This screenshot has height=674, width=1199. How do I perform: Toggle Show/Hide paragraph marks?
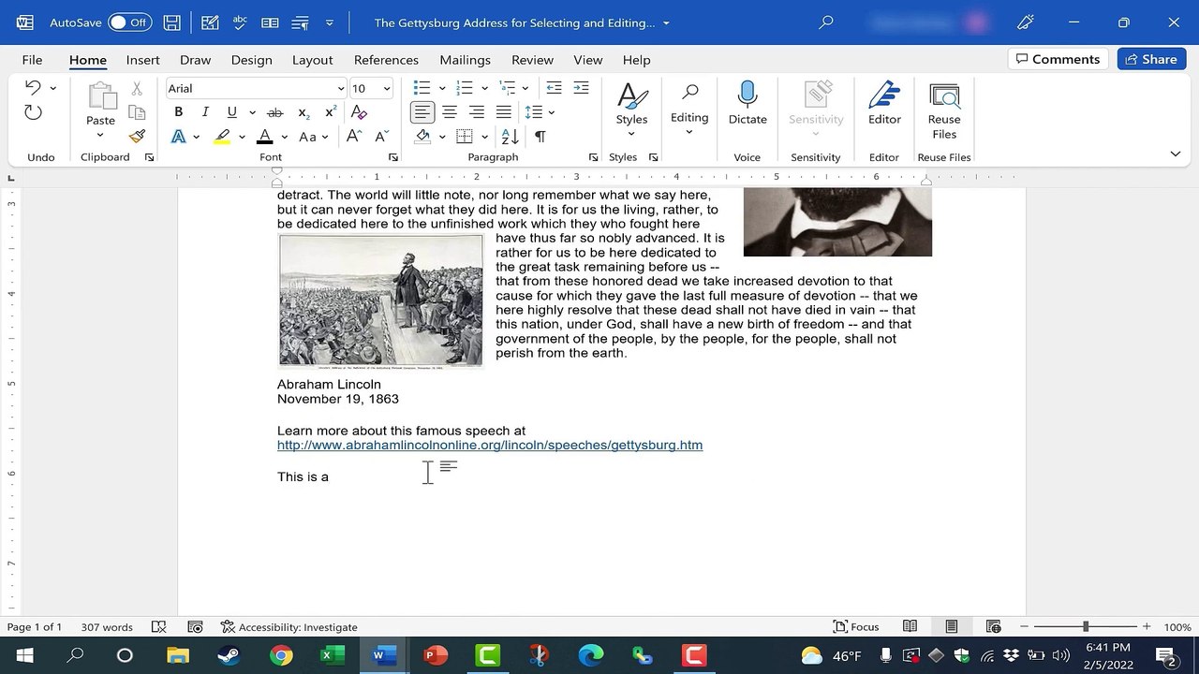[540, 137]
